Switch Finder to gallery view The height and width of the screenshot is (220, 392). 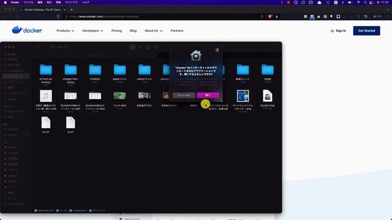156,47
